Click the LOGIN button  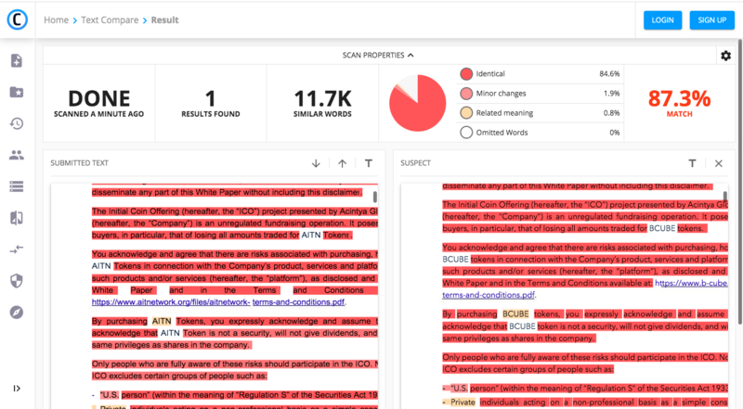click(662, 19)
